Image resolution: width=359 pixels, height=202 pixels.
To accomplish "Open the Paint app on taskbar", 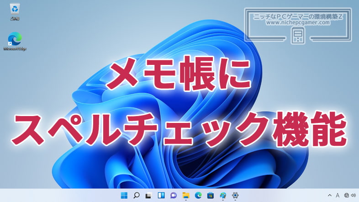I will click(x=223, y=195).
